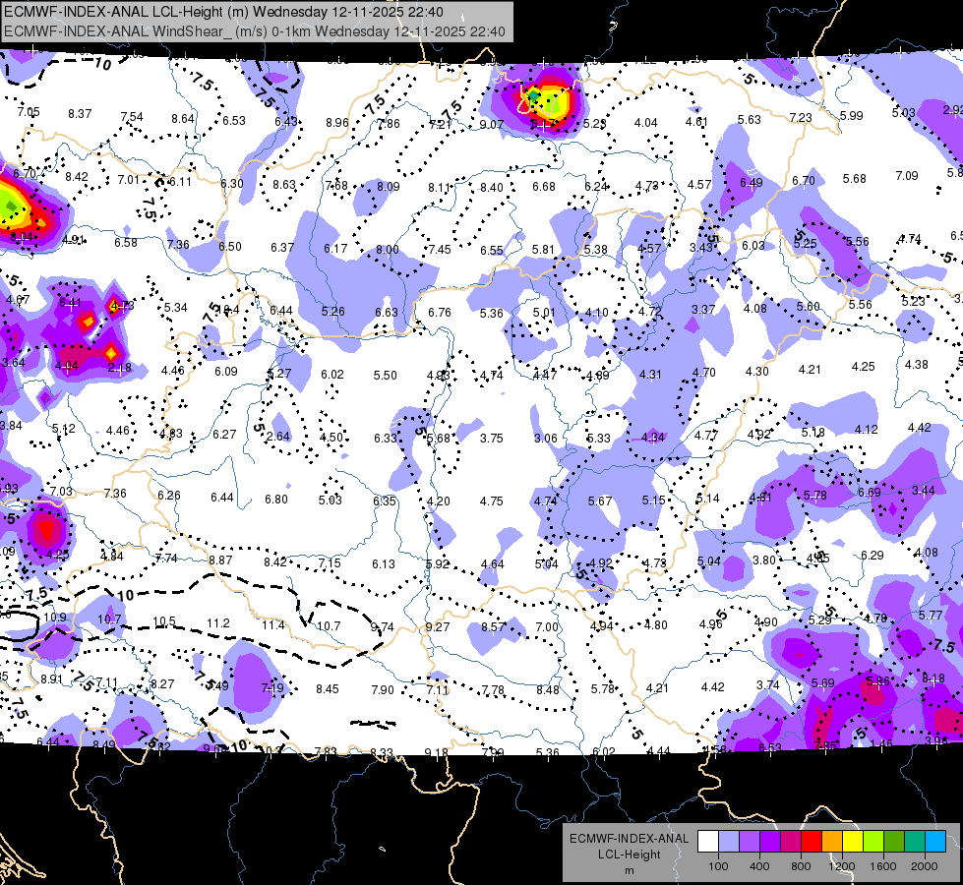Click the wind shear value '5.99'
The height and width of the screenshot is (885, 963).
pyautogui.click(x=852, y=115)
